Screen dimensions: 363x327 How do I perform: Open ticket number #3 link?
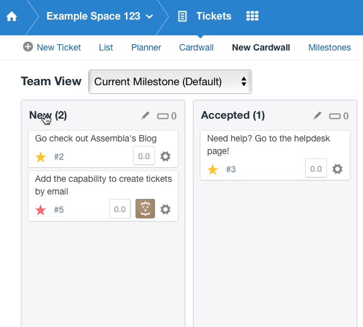231,169
